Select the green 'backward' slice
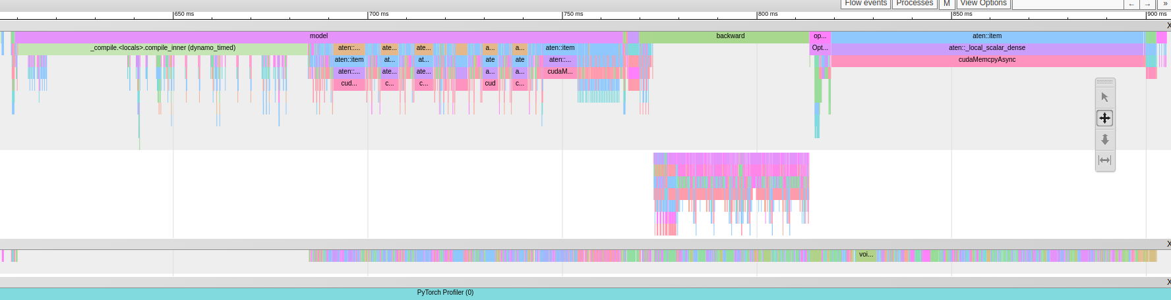The image size is (1171, 300). tap(730, 36)
